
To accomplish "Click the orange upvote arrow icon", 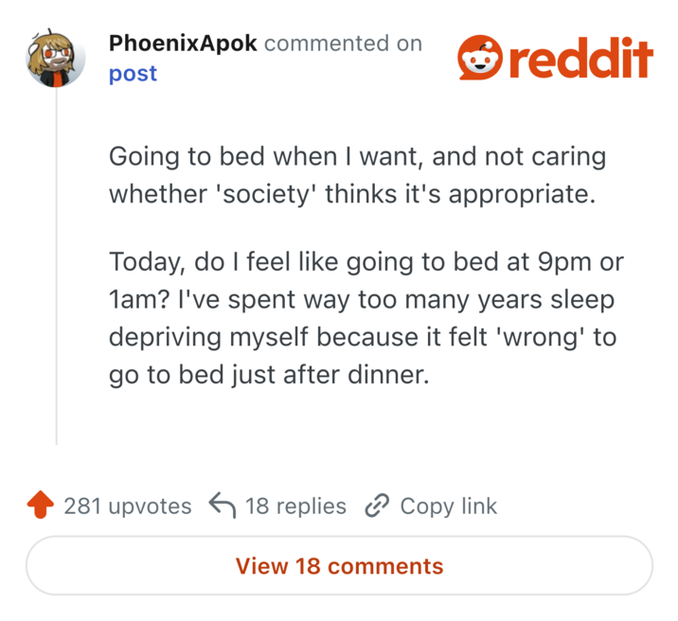I will (x=39, y=506).
